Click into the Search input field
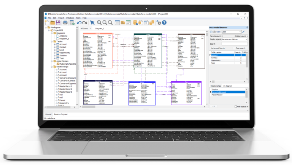The width and height of the screenshot is (292, 165). 235,44
